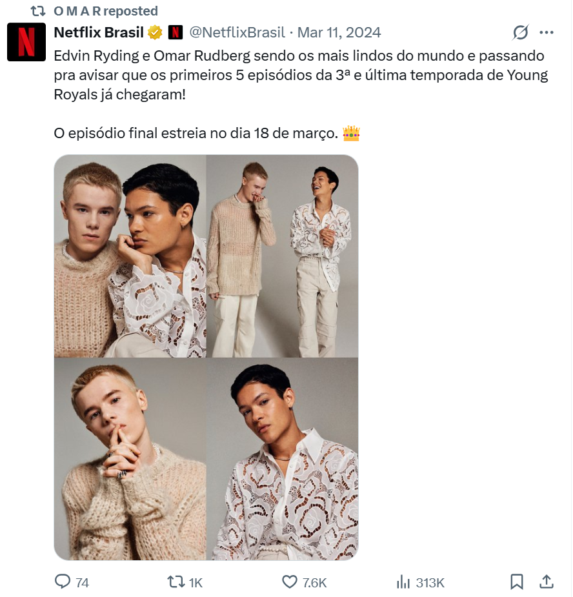Open the Grok explain-post slashed circle icon
Screen dimensions: 573x597
click(x=521, y=32)
